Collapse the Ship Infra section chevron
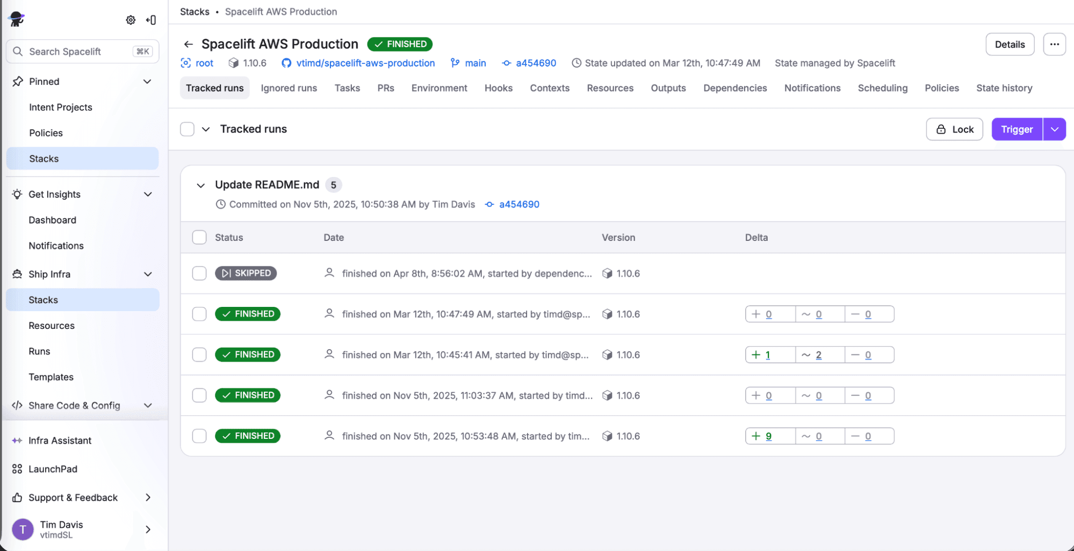1074x551 pixels. click(x=148, y=274)
